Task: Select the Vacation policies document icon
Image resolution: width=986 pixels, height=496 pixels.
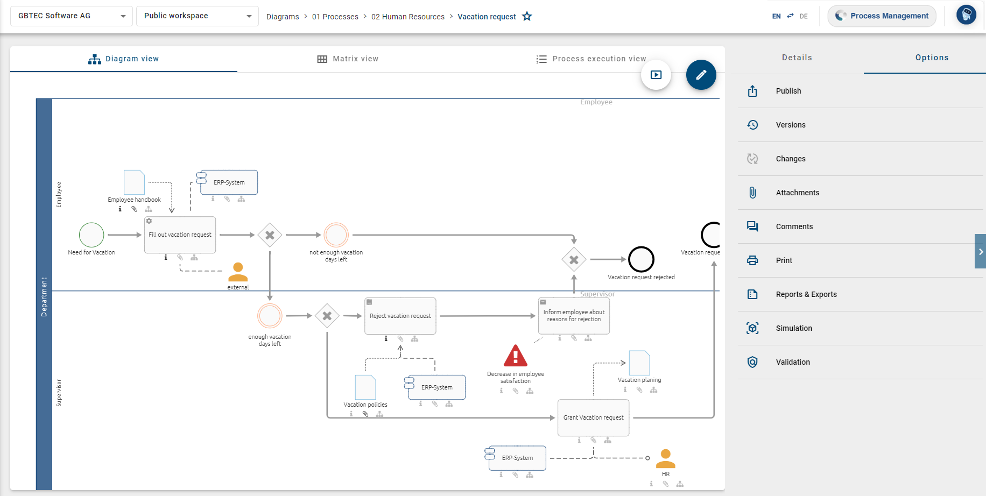Action: [365, 387]
